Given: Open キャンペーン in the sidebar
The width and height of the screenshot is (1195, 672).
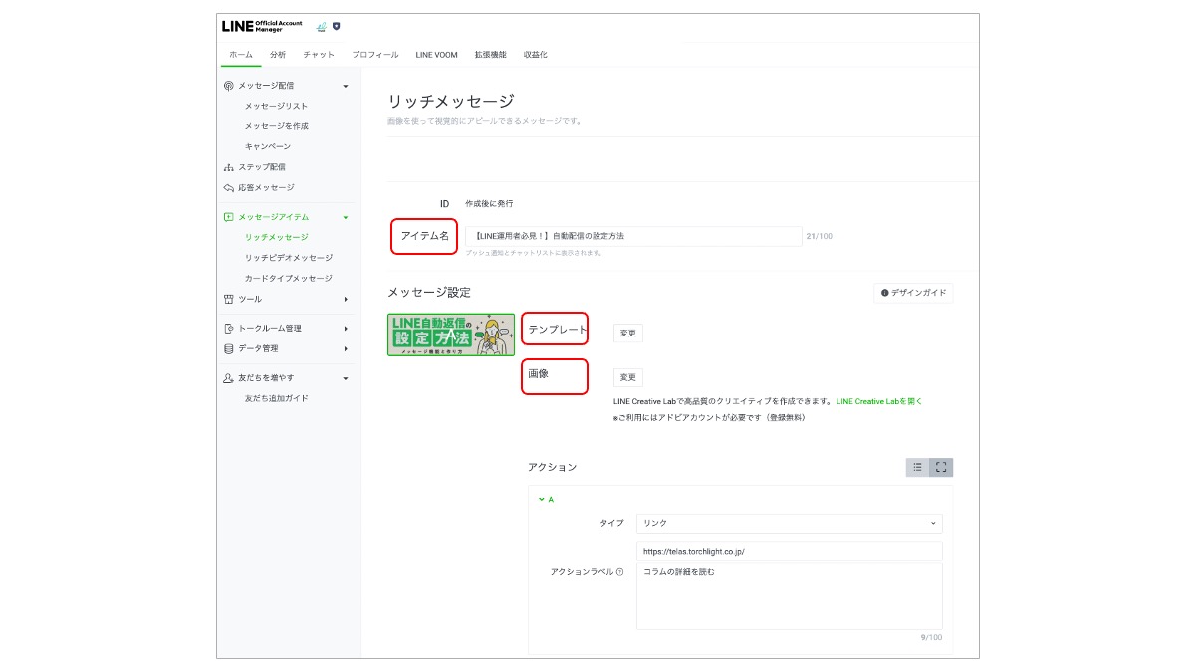Looking at the screenshot, I should (x=268, y=146).
